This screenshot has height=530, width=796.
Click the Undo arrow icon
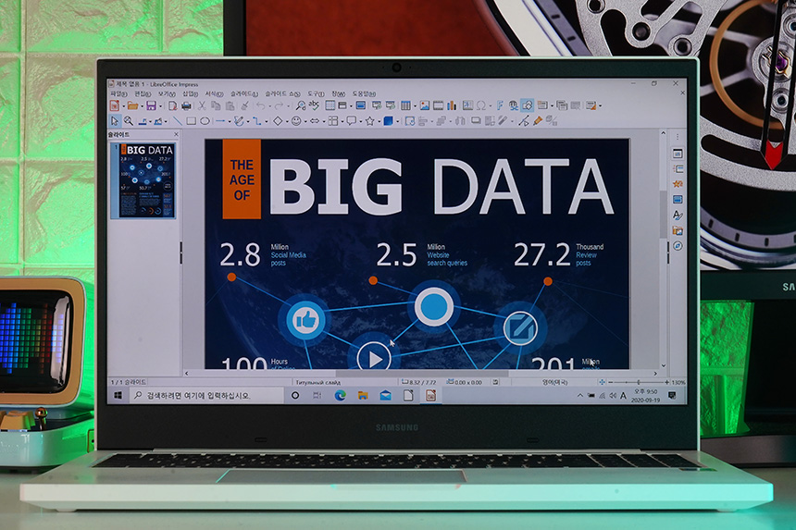[260, 105]
